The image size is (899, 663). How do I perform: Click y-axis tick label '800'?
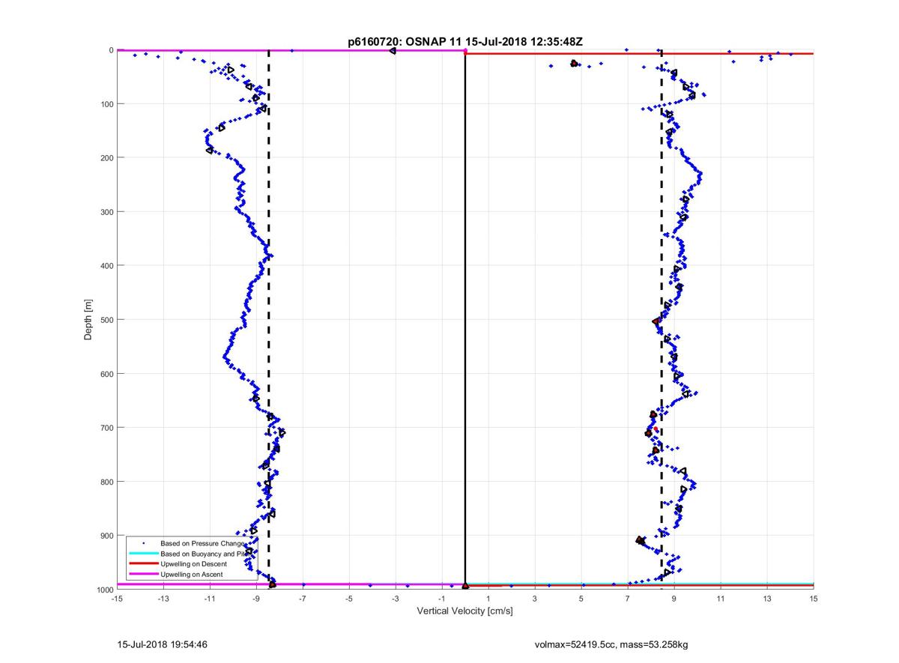pos(106,482)
